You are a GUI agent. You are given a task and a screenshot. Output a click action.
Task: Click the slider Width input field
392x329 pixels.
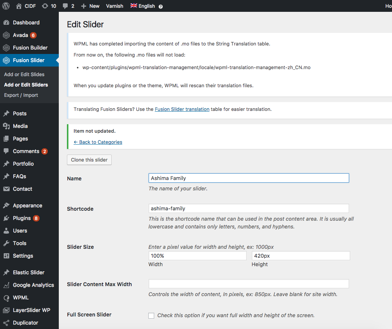click(x=197, y=256)
